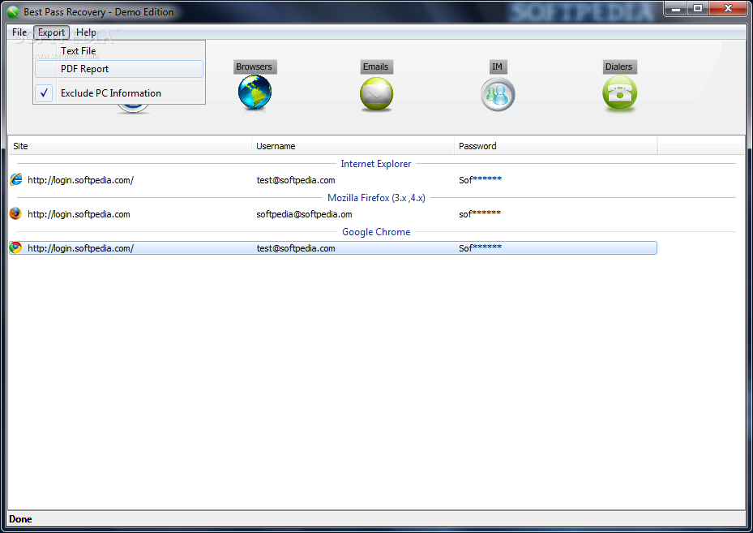Screen dimensions: 753x533
Task: Select Chrome site http://login.softpedia.com/
Action: 81,248
